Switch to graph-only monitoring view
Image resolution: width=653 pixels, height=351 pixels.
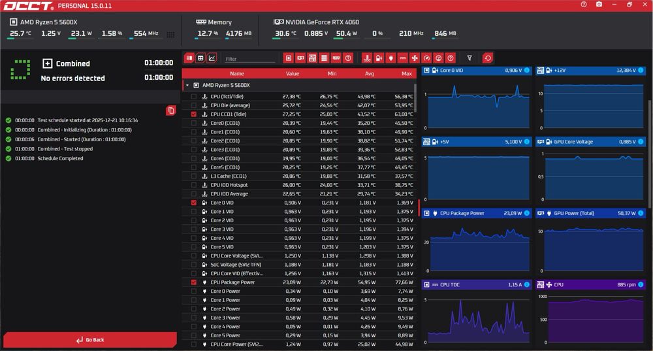pos(212,58)
